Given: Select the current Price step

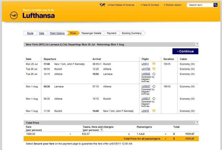Looking at the screenshot, I should point(73,33).
